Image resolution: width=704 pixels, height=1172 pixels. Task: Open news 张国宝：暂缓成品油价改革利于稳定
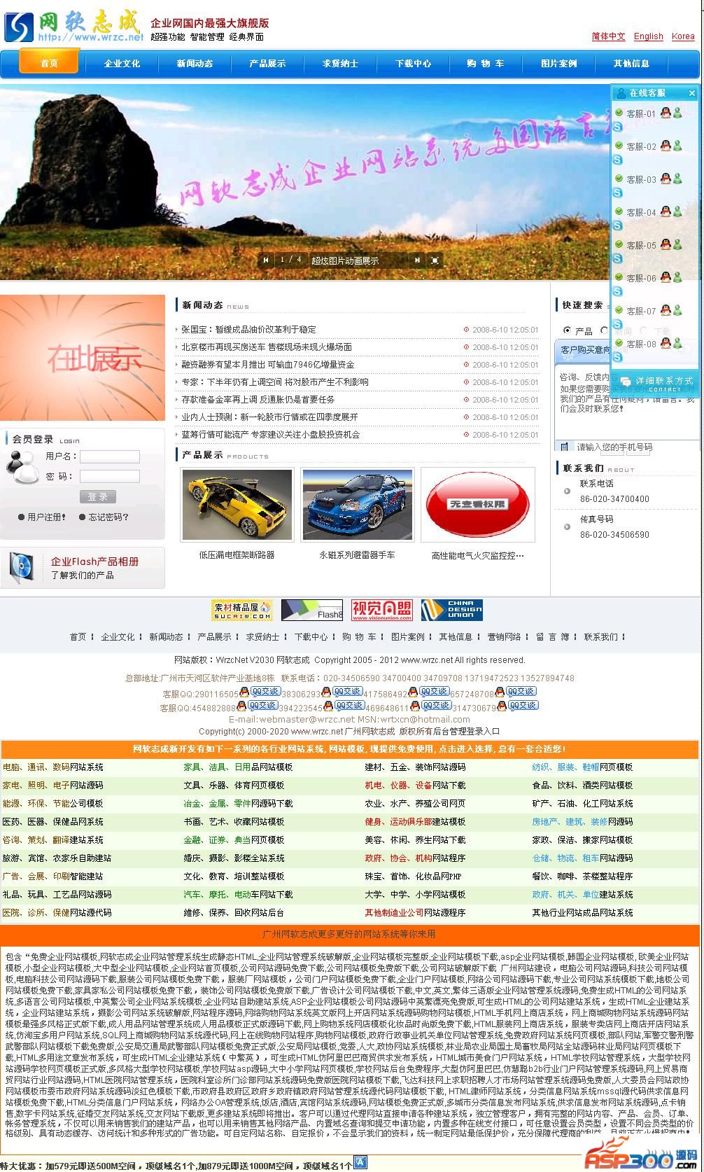point(248,329)
